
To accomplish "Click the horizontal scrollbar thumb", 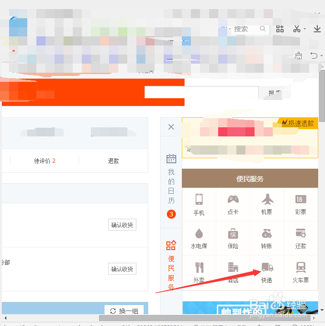I will [x=205, y=318].
